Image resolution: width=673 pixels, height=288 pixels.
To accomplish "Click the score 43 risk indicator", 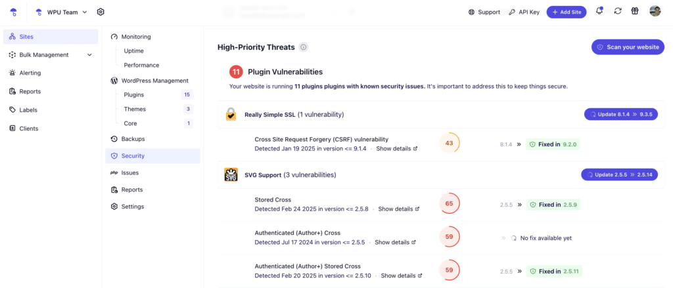I will point(450,143).
